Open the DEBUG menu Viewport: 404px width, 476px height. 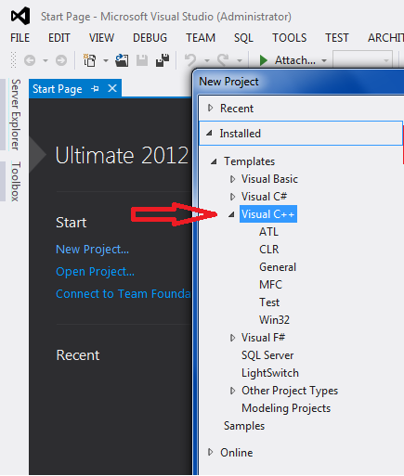pos(150,38)
